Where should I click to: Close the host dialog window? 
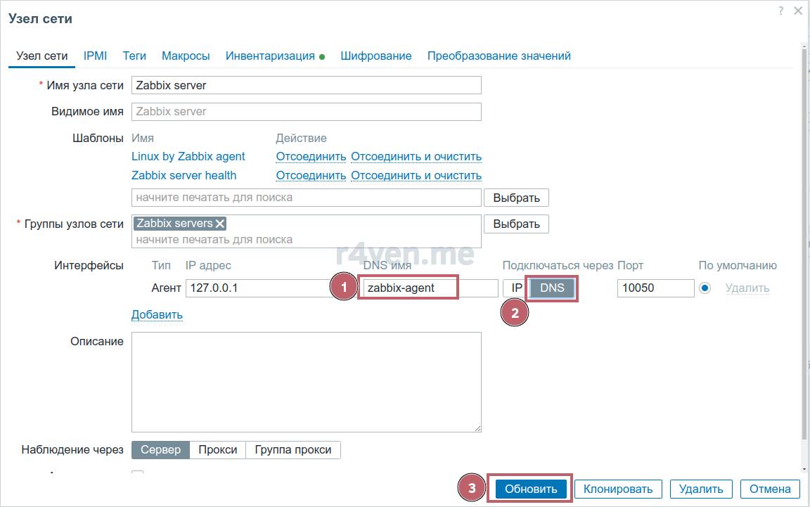[x=798, y=11]
